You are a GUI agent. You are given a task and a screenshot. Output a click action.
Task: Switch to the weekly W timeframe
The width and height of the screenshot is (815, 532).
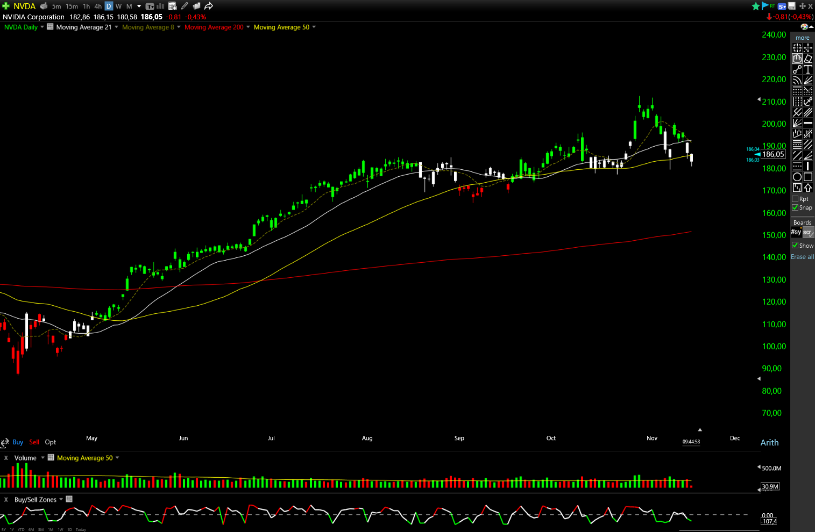(x=119, y=6)
